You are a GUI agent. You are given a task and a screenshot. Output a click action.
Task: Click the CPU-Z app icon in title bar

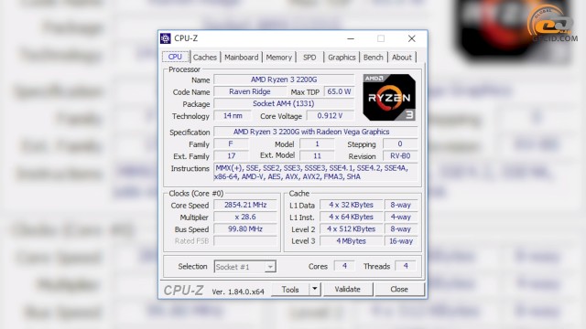coord(166,38)
